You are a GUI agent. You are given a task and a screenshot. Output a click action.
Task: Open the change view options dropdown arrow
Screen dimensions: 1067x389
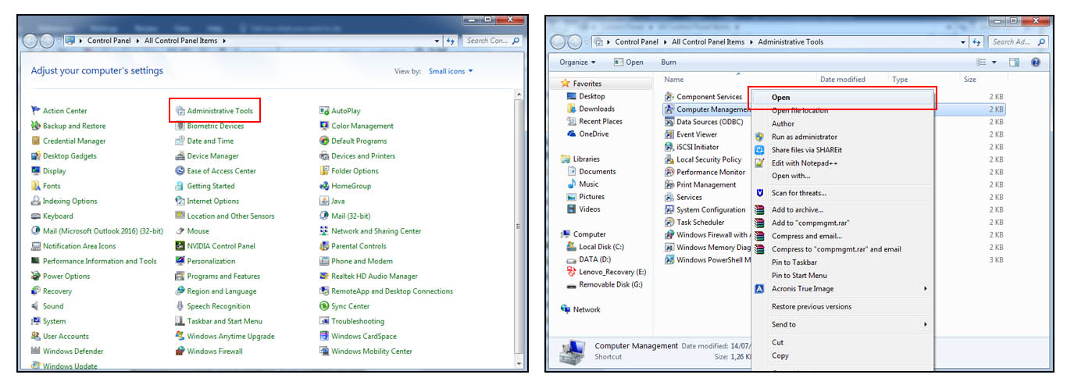pyautogui.click(x=994, y=62)
